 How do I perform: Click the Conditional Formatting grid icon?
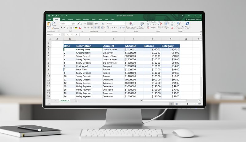[x=131, y=24]
